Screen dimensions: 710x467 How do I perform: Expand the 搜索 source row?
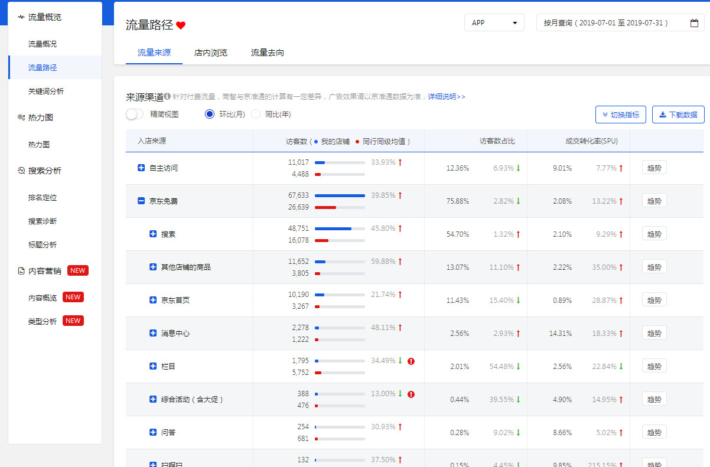[153, 234]
